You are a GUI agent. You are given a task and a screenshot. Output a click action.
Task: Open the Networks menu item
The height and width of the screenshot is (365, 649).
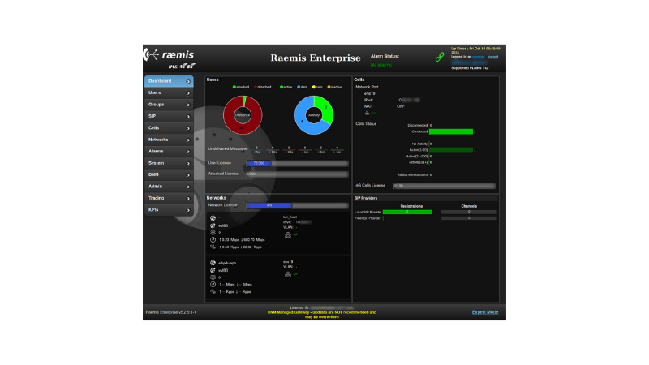[x=169, y=140]
